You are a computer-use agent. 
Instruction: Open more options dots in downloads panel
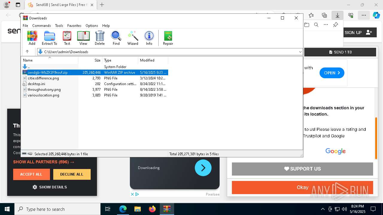pyautogui.click(x=326, y=25)
